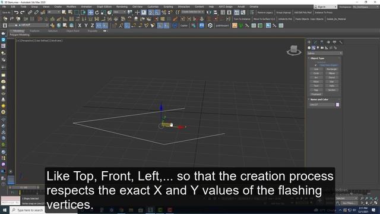
Task: Click the object color swatch
Action: pos(337,105)
